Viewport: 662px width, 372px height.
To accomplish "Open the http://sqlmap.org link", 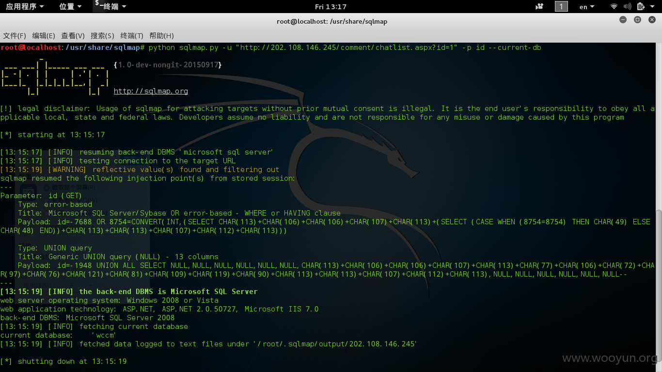I will [151, 91].
